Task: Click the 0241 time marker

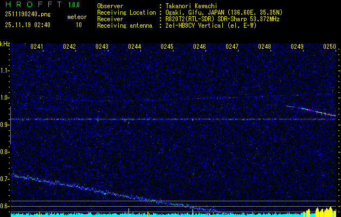Action: (37, 47)
